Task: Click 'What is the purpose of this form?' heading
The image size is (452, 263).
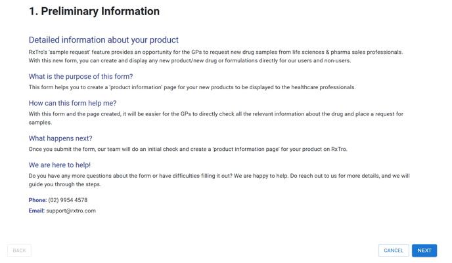Action: tap(81, 77)
